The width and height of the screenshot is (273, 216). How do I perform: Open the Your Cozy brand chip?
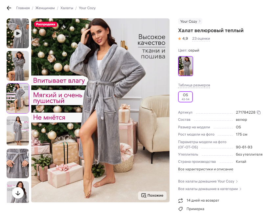tap(190, 21)
